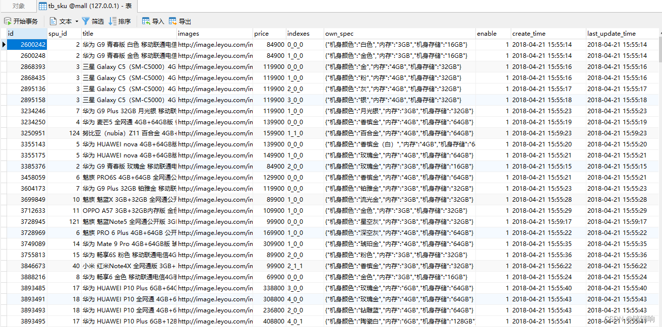662x327 pixels.
Task: Click the title column header
Action: click(x=129, y=34)
